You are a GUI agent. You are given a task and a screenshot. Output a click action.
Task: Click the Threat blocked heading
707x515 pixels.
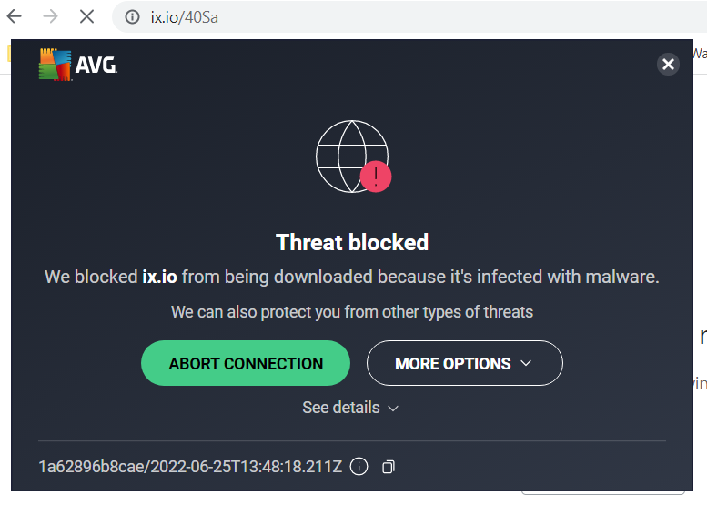tap(352, 242)
